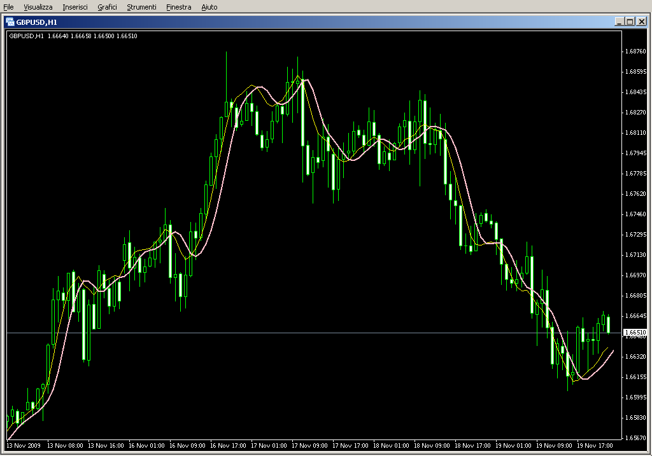Click the 13 Nov 2009 time label

(24, 446)
